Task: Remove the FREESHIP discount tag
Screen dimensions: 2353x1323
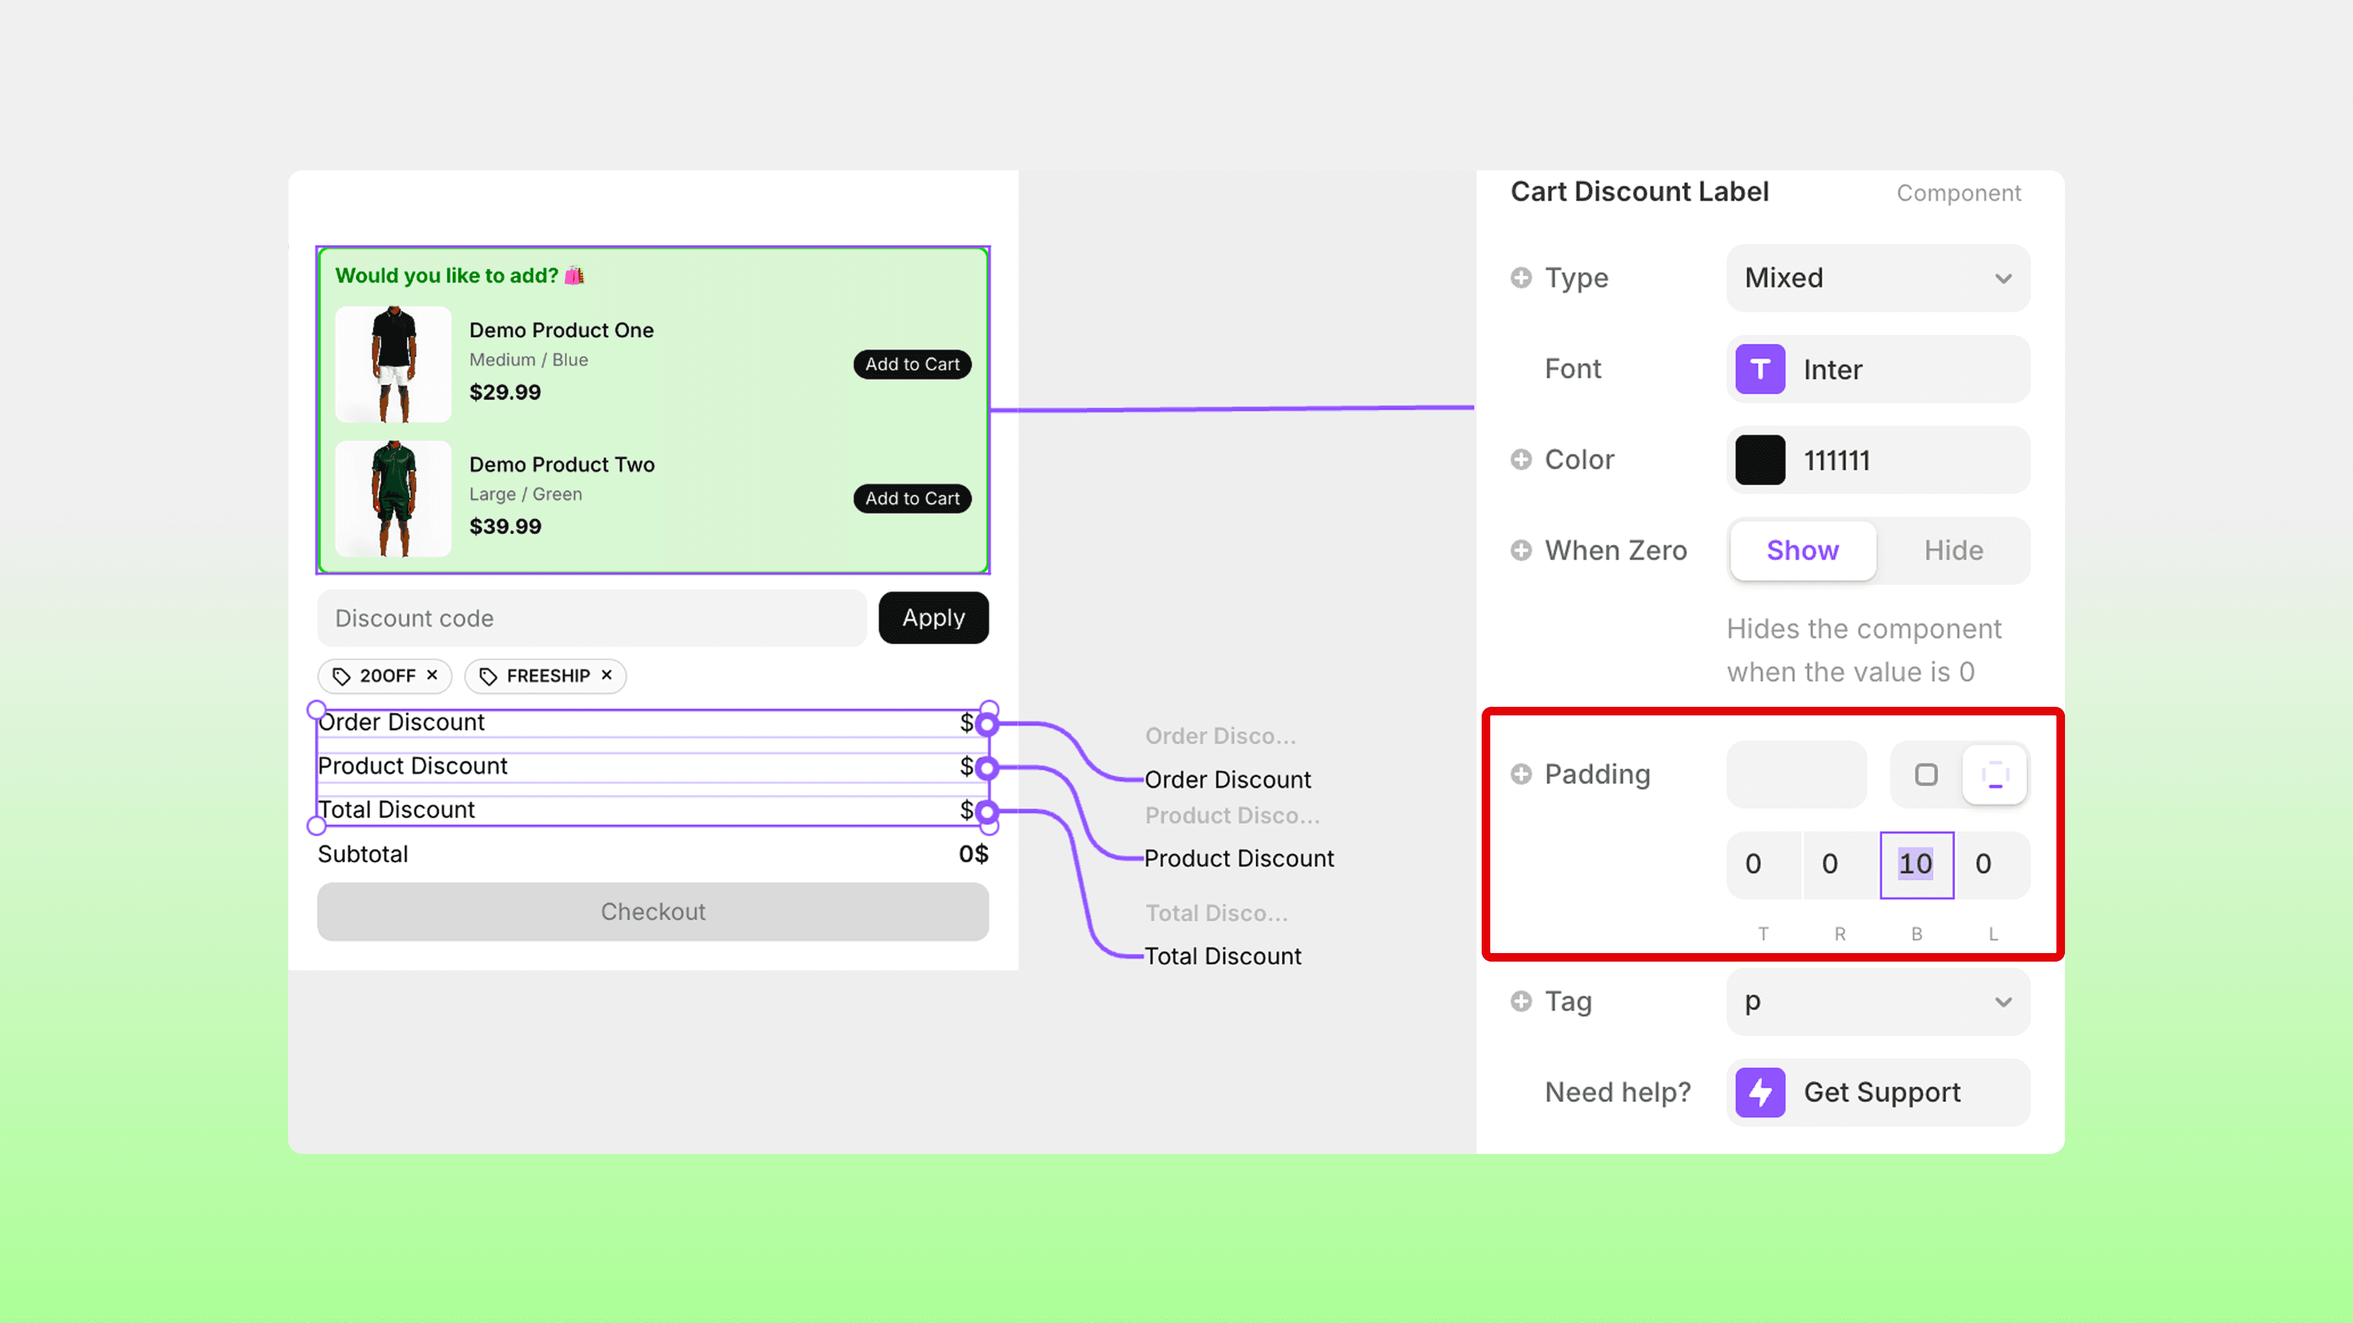Action: 607,675
